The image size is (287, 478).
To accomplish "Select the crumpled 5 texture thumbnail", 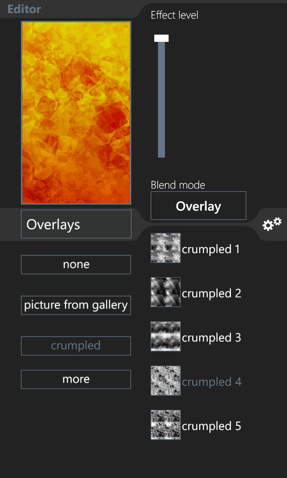I will point(166,425).
